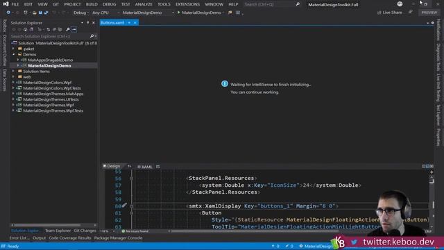Image resolution: width=444 pixels, height=250 pixels.
Task: Open the GIT menu
Action: (55, 4)
